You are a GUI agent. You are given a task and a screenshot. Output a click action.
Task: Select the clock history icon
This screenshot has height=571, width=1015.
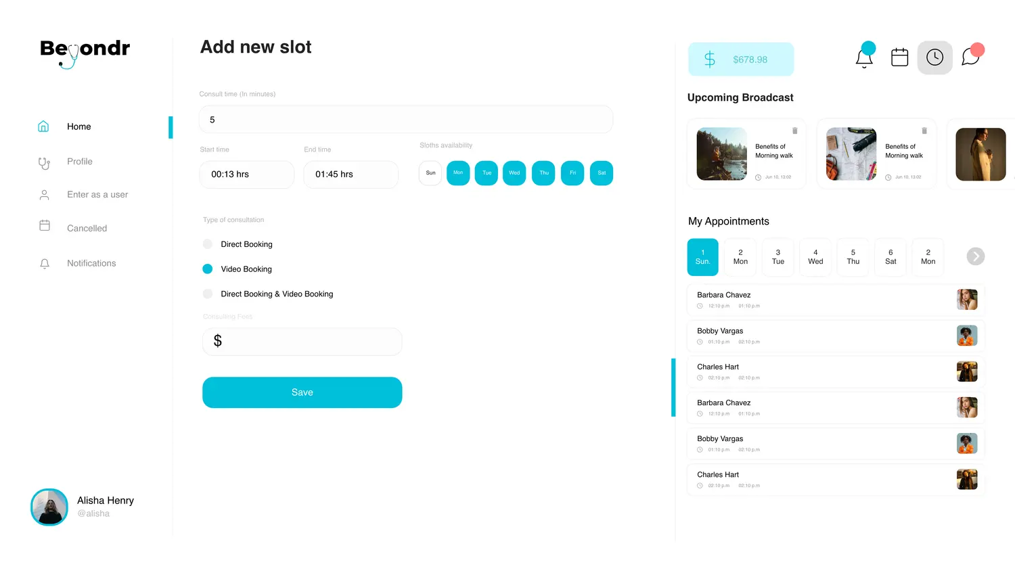tap(935, 58)
